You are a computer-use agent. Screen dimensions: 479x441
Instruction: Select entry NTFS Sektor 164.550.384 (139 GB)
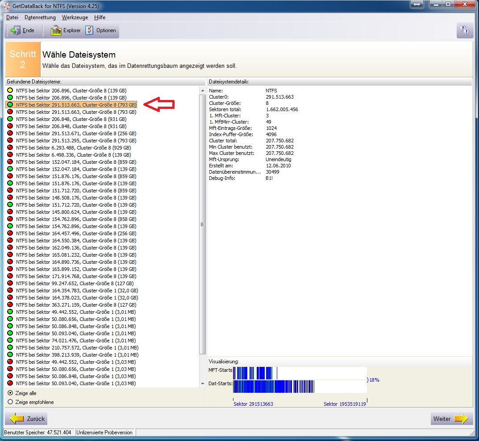coord(71,240)
